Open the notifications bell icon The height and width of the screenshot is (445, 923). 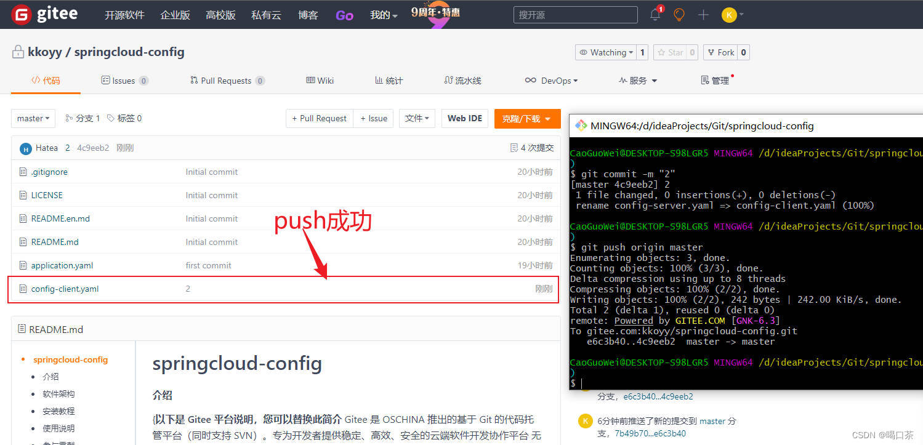click(655, 15)
